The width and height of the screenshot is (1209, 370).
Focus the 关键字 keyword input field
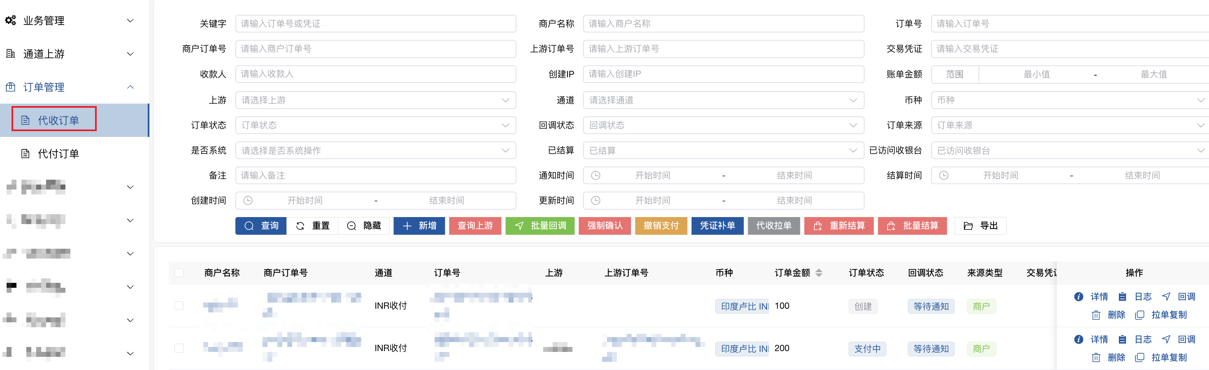point(375,24)
